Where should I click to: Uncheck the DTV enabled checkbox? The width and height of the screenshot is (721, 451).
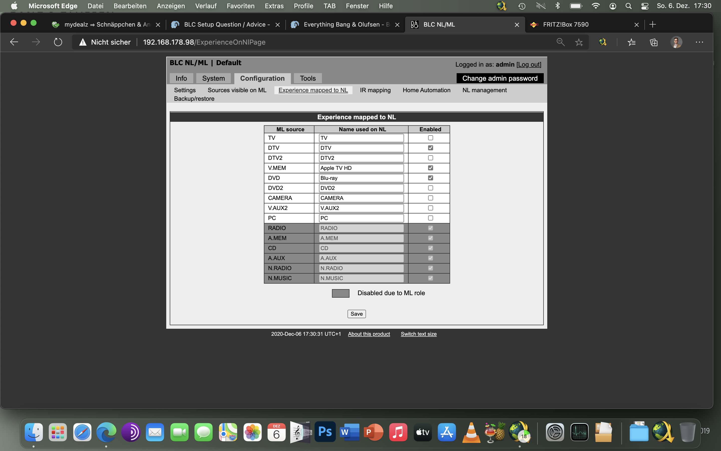click(430, 148)
